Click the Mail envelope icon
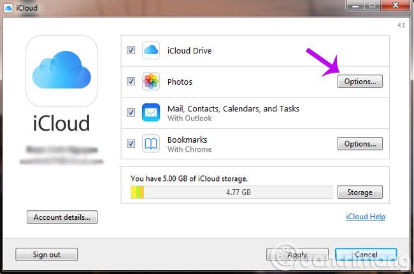 [151, 113]
